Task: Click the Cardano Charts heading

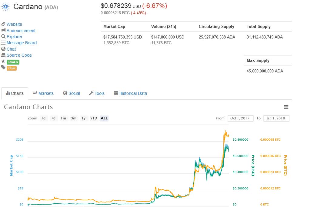Action: [x=28, y=107]
